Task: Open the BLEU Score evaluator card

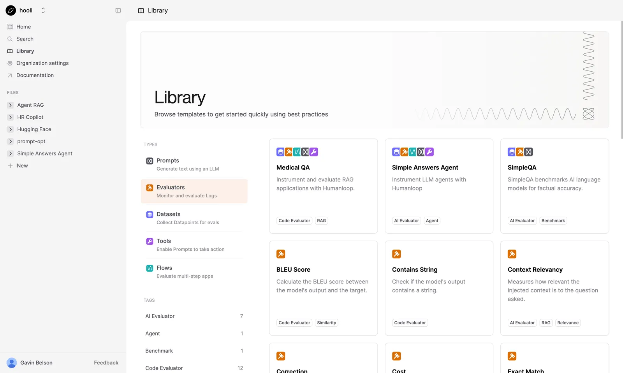Action: coord(323,288)
